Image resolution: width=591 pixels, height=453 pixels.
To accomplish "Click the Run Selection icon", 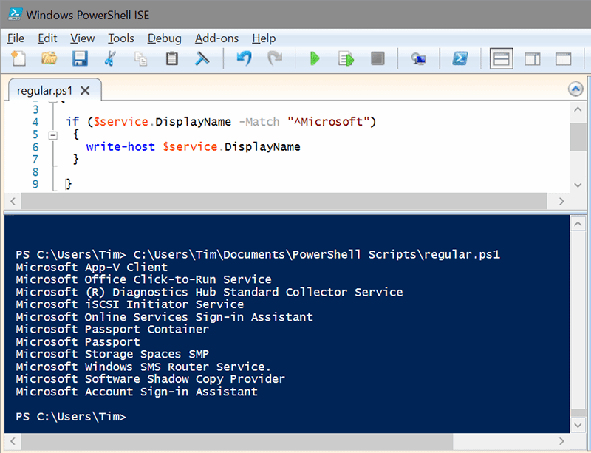I will [346, 58].
